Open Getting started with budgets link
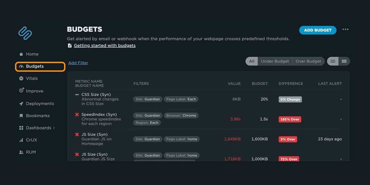370x185 pixels. pos(105,46)
